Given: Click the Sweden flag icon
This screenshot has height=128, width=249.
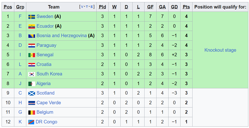Looking at the screenshot, I should (32, 17).
